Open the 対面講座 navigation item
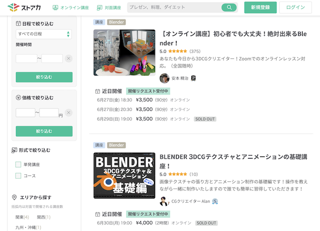 109,8
